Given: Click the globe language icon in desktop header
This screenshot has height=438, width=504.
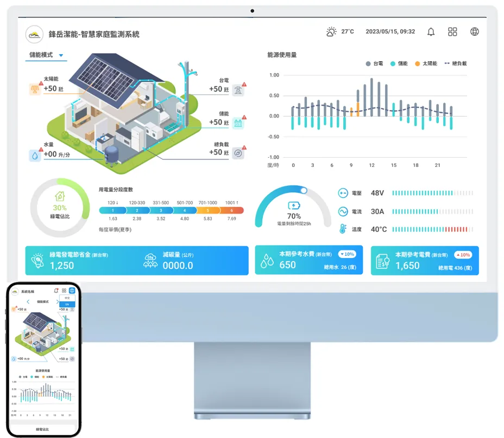Looking at the screenshot, I should coord(475,31).
